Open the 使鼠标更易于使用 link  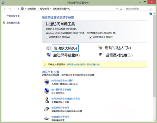click(x=60, y=108)
